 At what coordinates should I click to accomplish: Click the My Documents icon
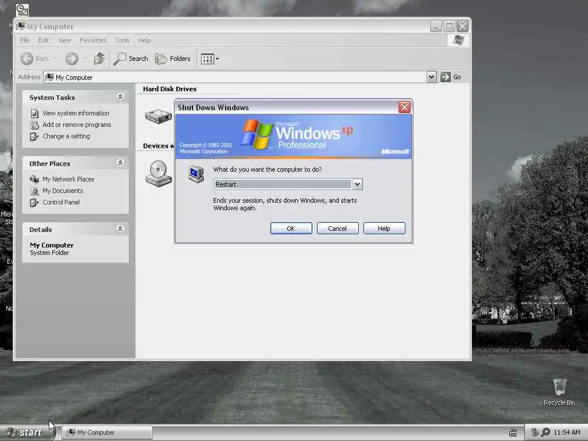coord(34,191)
